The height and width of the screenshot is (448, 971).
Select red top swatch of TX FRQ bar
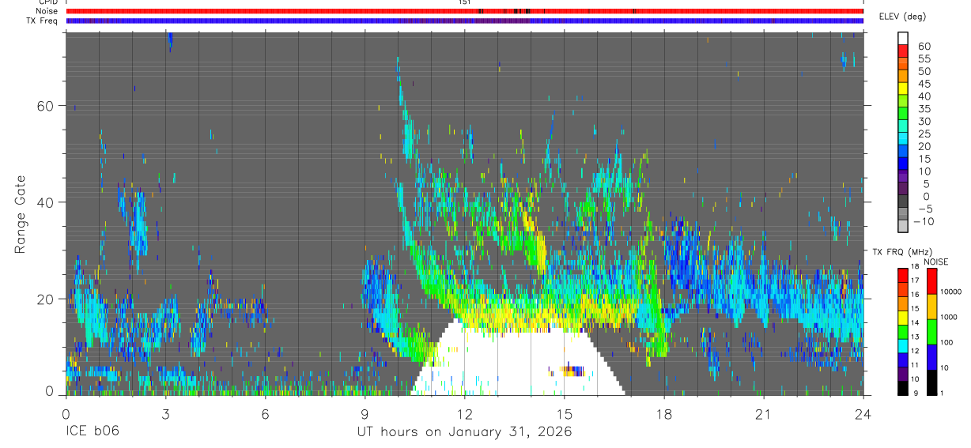coord(903,274)
